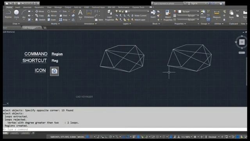The width and height of the screenshot is (250, 141).
Task: Open the Manage ribbon tab
Action: 58,7
